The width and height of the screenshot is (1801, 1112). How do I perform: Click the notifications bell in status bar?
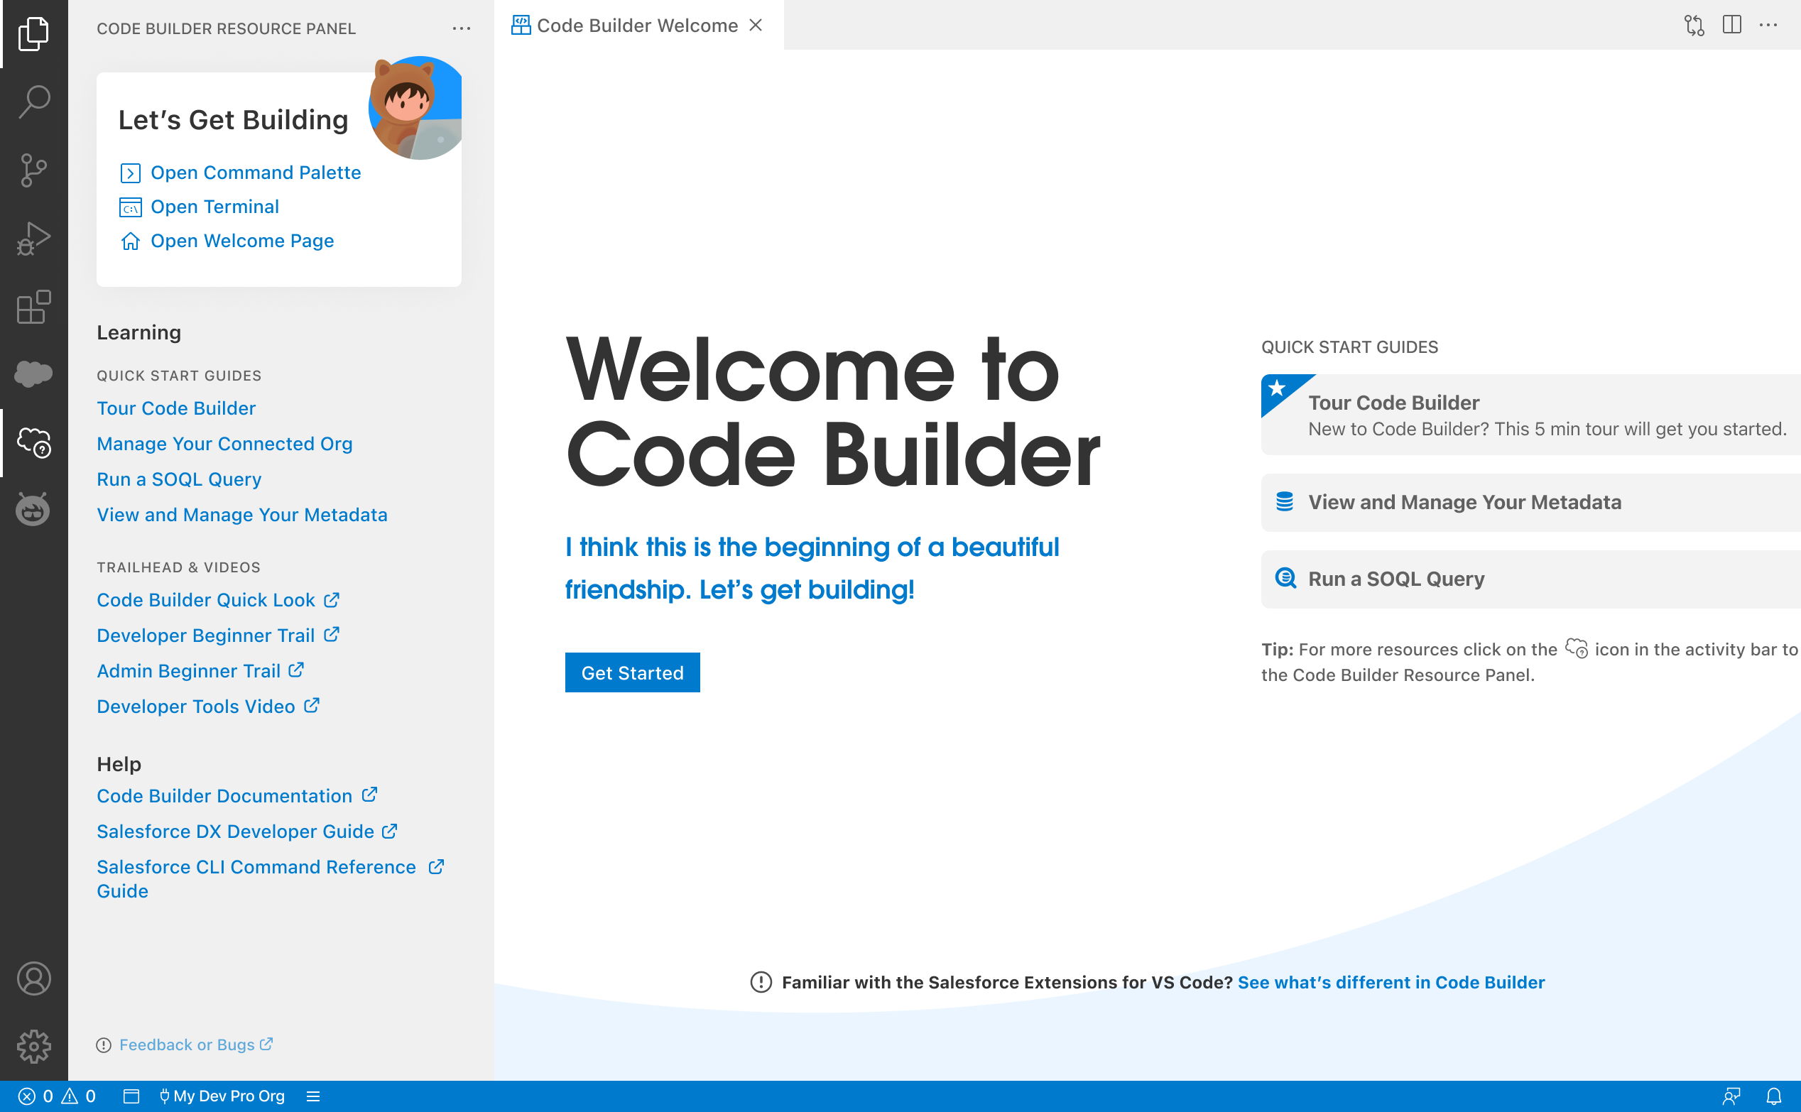pyautogui.click(x=1774, y=1096)
